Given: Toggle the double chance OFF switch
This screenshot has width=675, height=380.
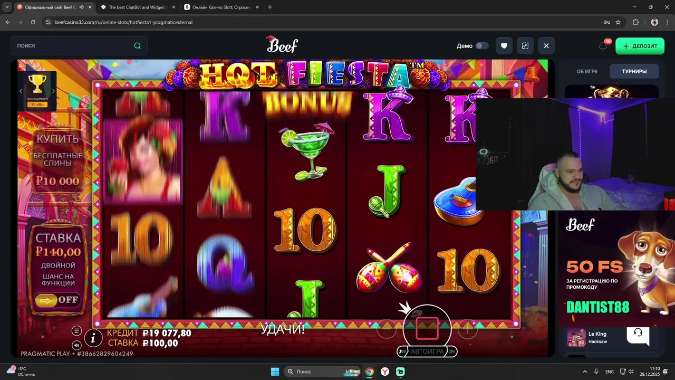Looking at the screenshot, I should click(x=58, y=300).
